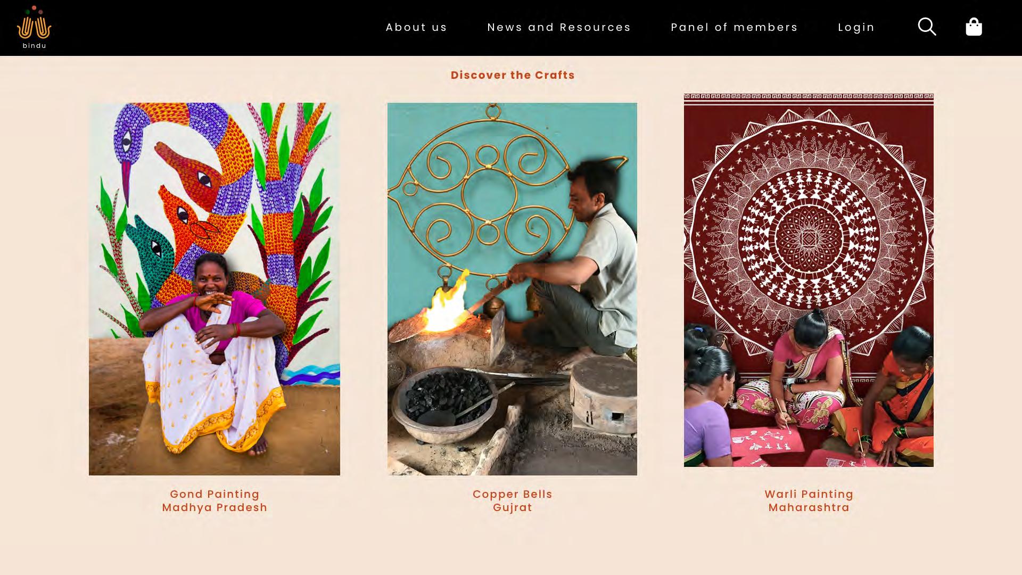This screenshot has width=1022, height=575.
Task: Select the Copper Bells title link
Action: point(513,494)
